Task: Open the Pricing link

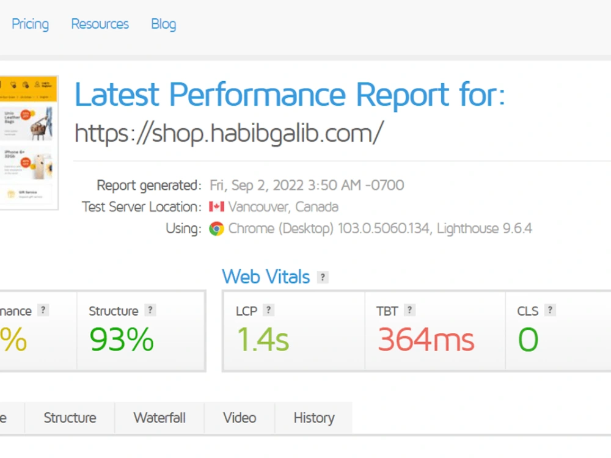Action: pyautogui.click(x=30, y=24)
